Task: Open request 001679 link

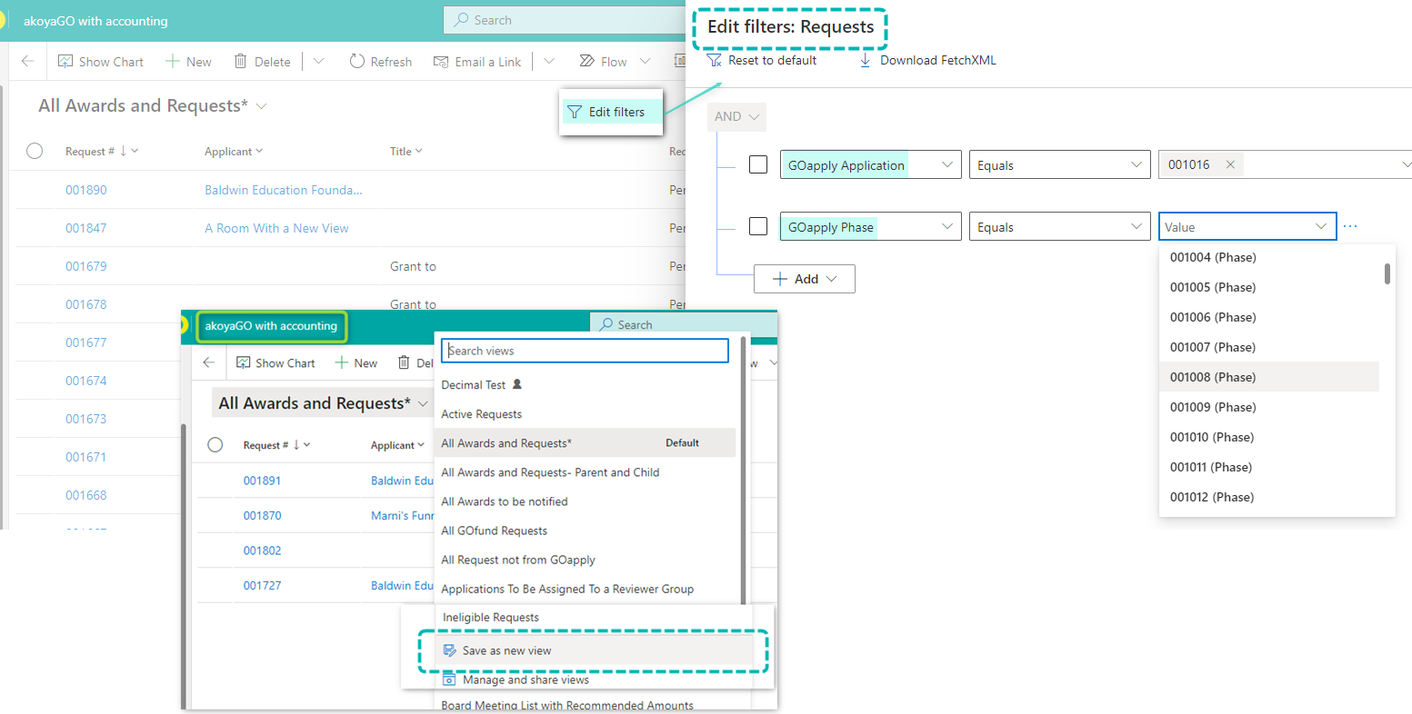Action: point(86,266)
